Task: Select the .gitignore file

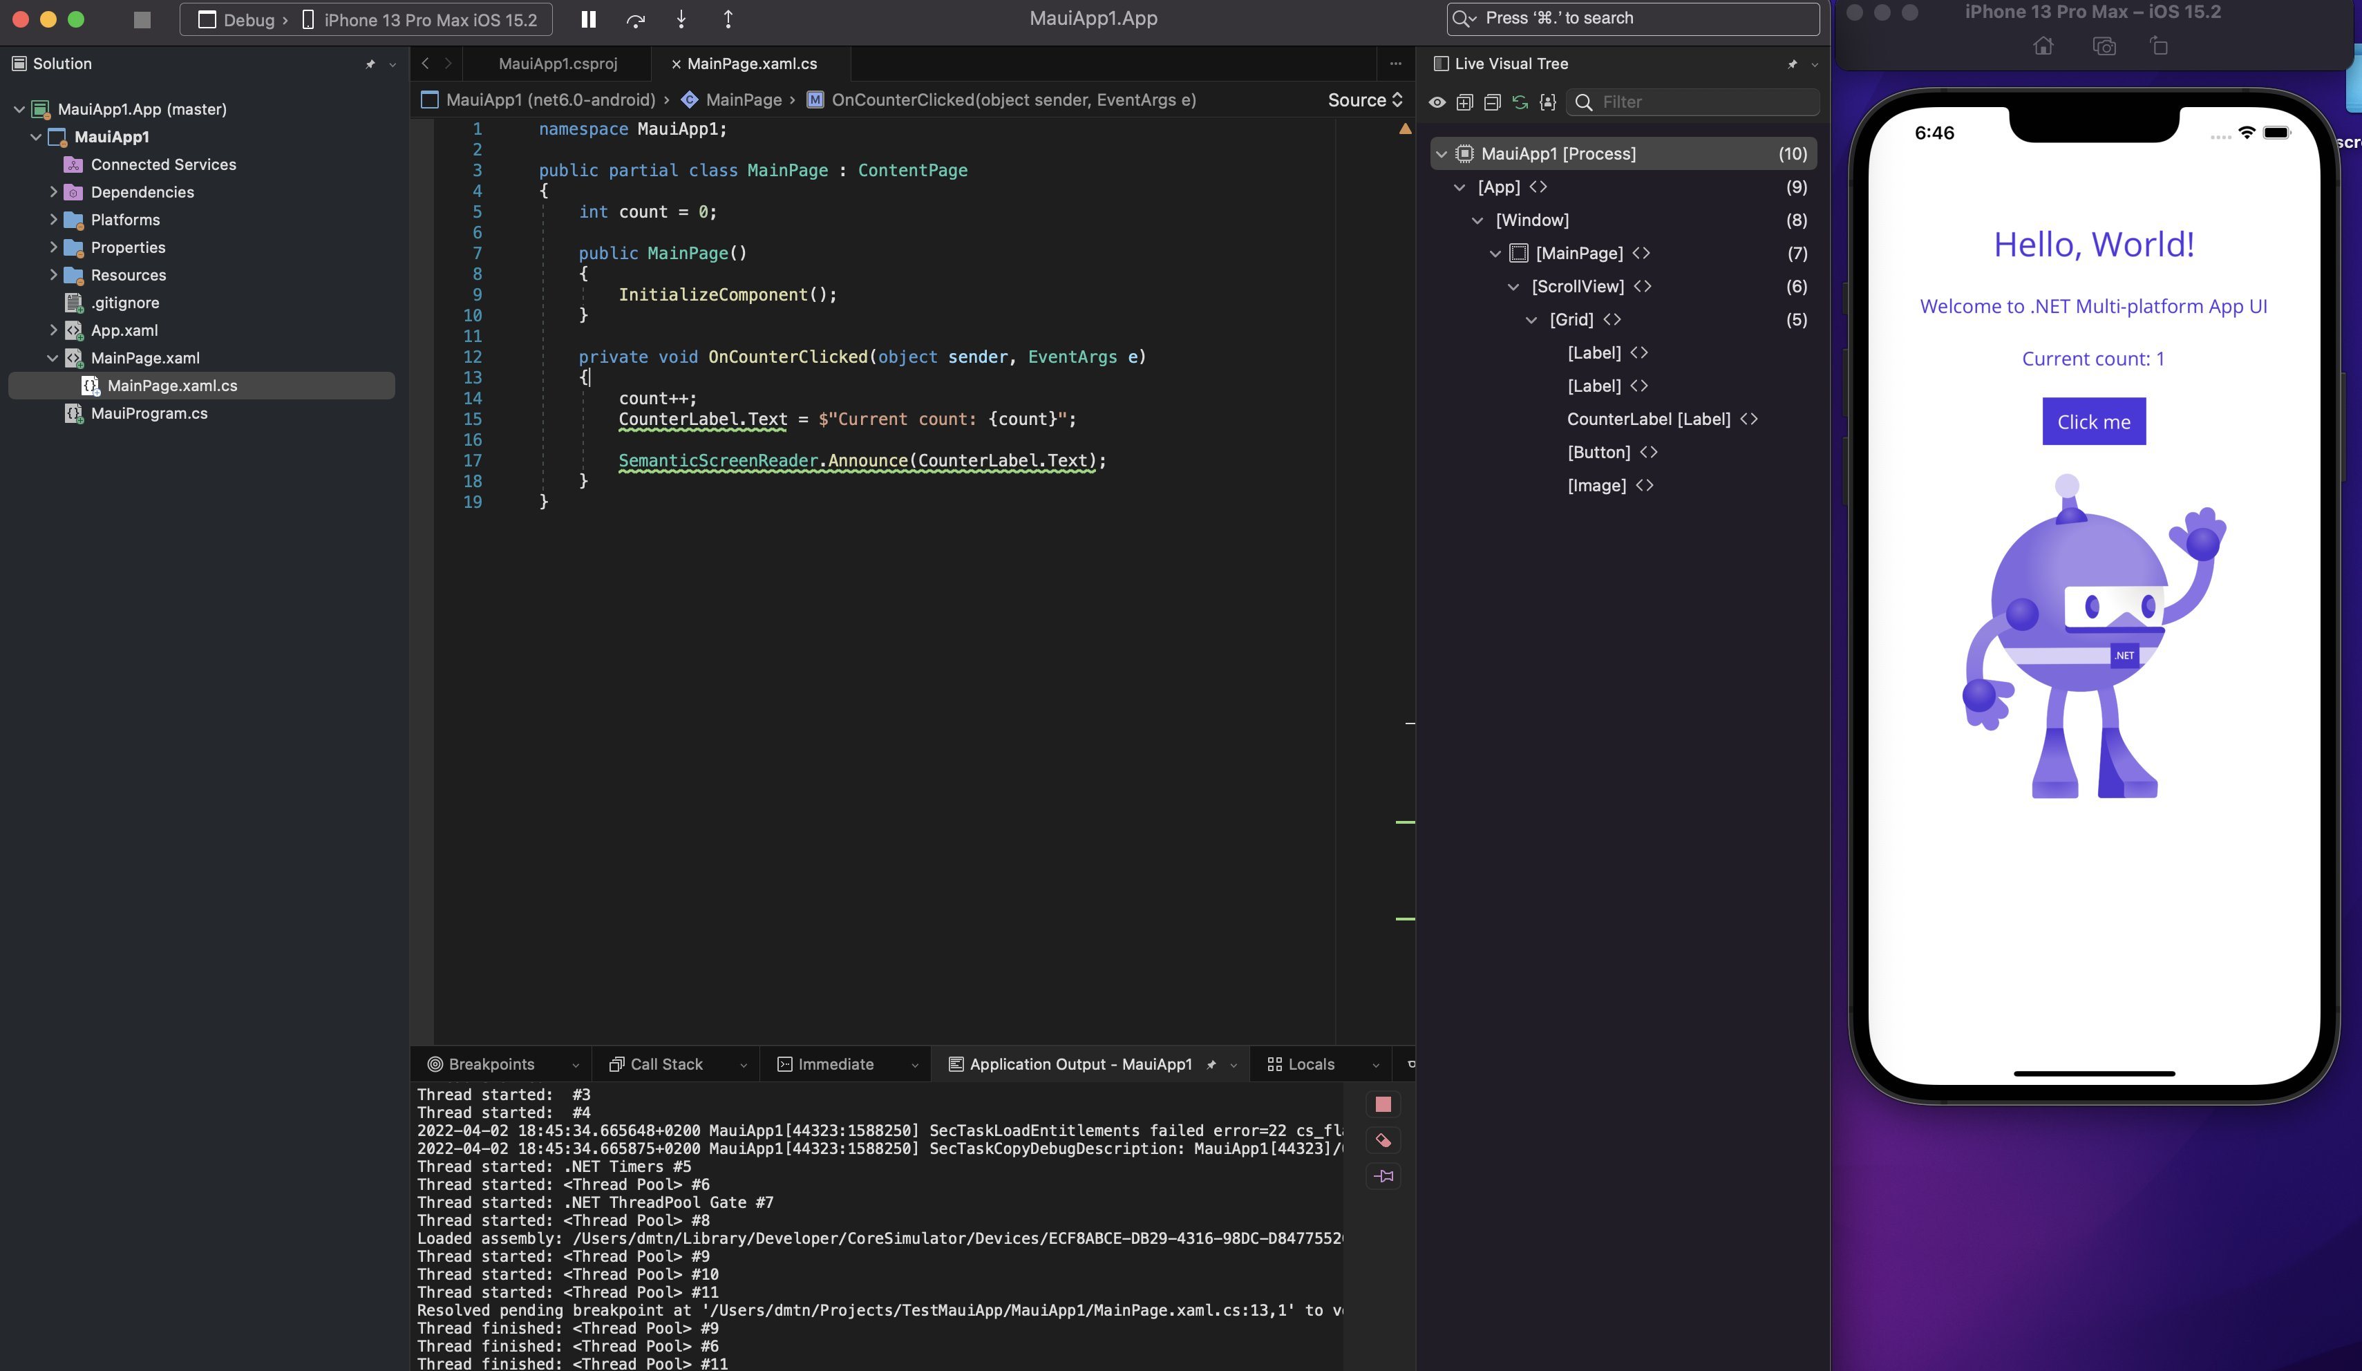Action: coord(124,303)
